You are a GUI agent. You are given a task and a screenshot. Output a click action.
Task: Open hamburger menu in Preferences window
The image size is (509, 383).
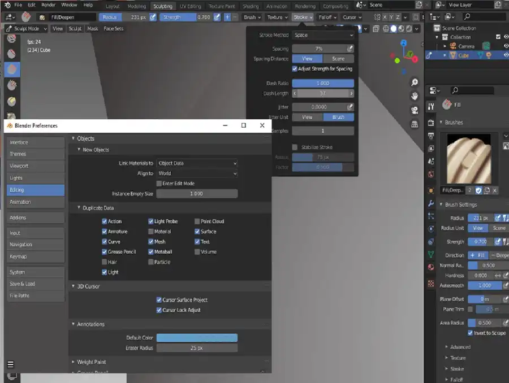click(10, 364)
